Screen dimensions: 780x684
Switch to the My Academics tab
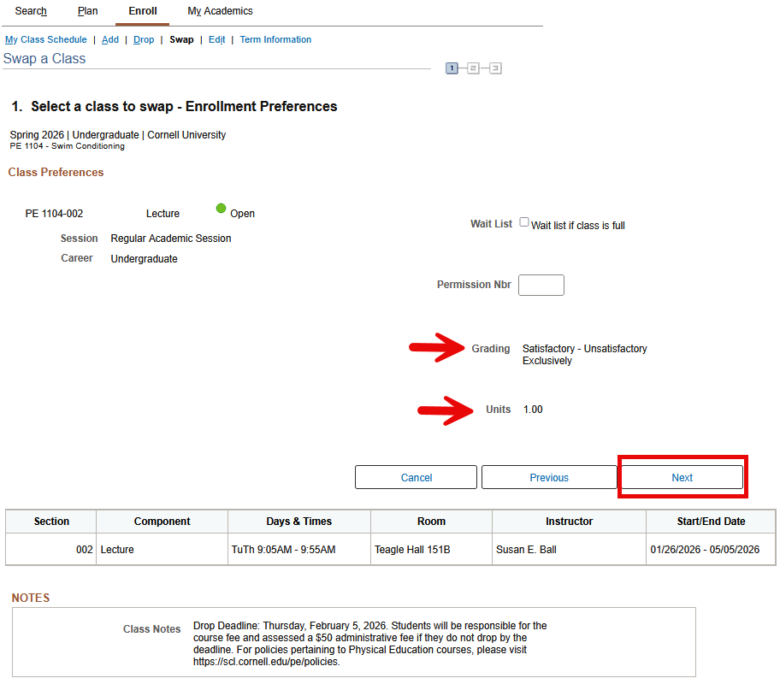tap(219, 10)
